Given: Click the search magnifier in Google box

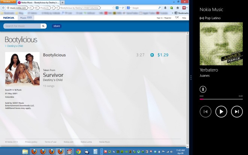Looking at the screenshot, I should [x=159, y=8].
